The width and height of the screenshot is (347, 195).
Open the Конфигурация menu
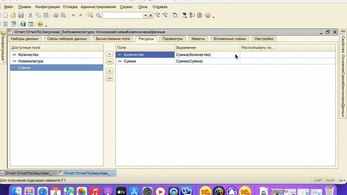[x=47, y=7]
